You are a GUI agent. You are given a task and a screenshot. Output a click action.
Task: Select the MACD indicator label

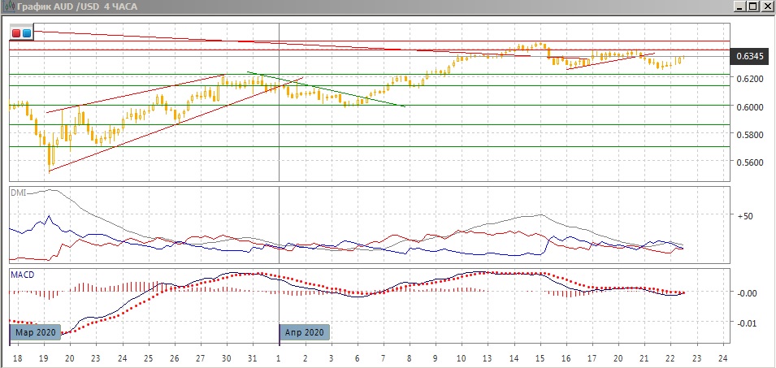pyautogui.click(x=23, y=275)
